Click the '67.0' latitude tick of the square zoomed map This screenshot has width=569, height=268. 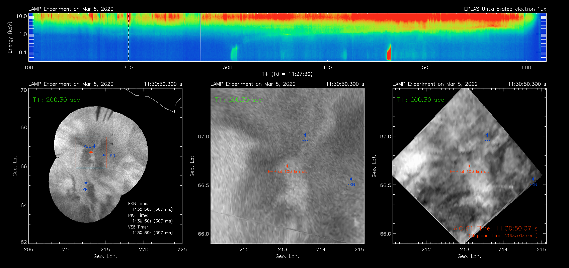204,137
